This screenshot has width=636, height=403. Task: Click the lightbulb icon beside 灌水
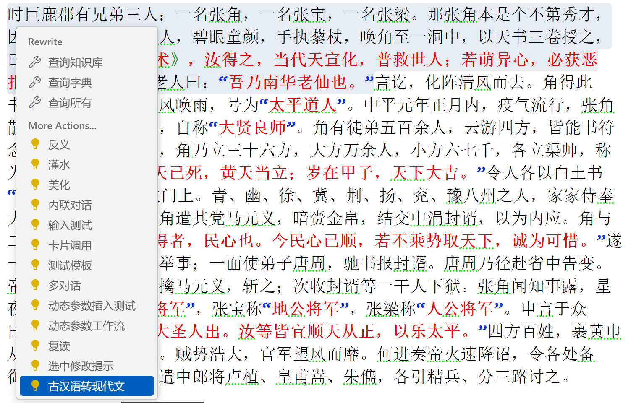tap(35, 164)
